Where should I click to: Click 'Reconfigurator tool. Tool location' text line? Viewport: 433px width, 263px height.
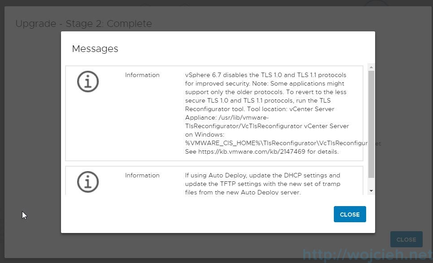coord(259,109)
